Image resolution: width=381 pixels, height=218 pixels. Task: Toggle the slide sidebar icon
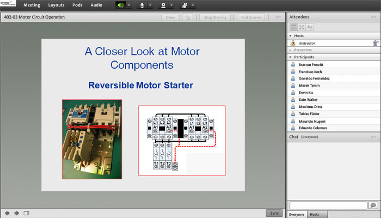pyautogui.click(x=26, y=213)
